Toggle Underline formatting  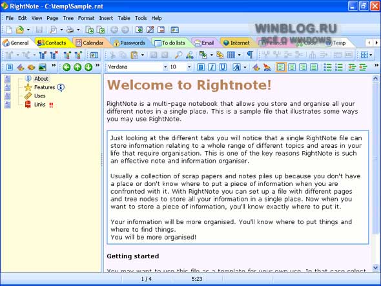point(223,67)
